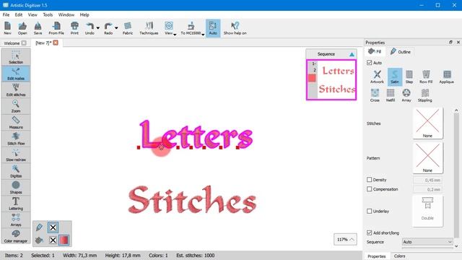Choose Applique fill type
Screen dimensions: 462x260
447,77
